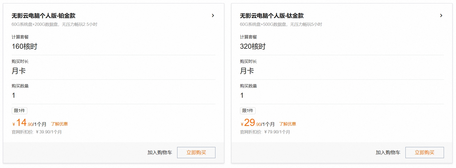The height and width of the screenshot is (168, 456).
Task: Click the ¥29.90/1个月 price
Action: pos(257,123)
